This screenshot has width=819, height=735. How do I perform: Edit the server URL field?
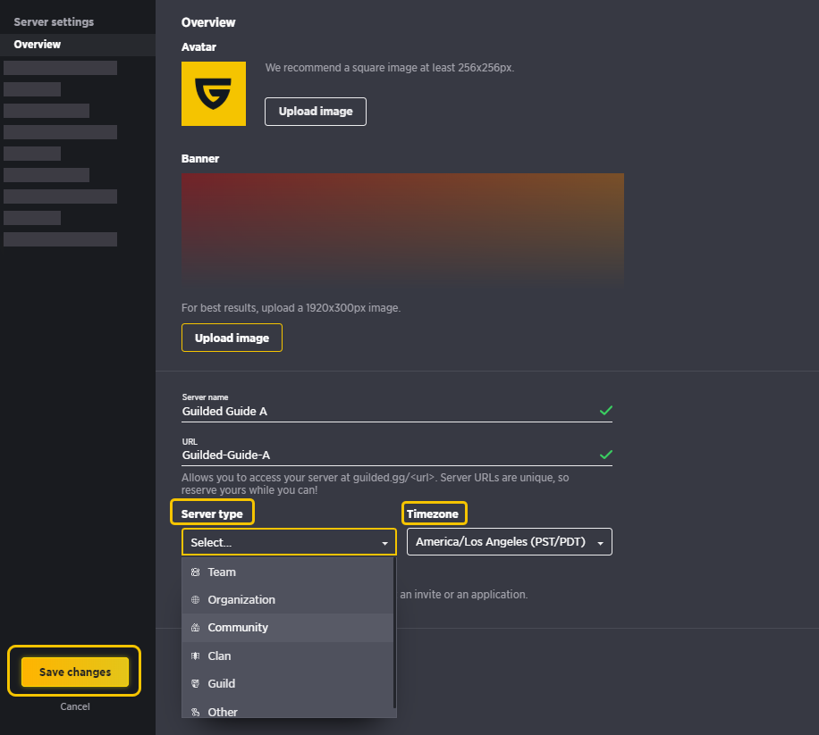397,455
